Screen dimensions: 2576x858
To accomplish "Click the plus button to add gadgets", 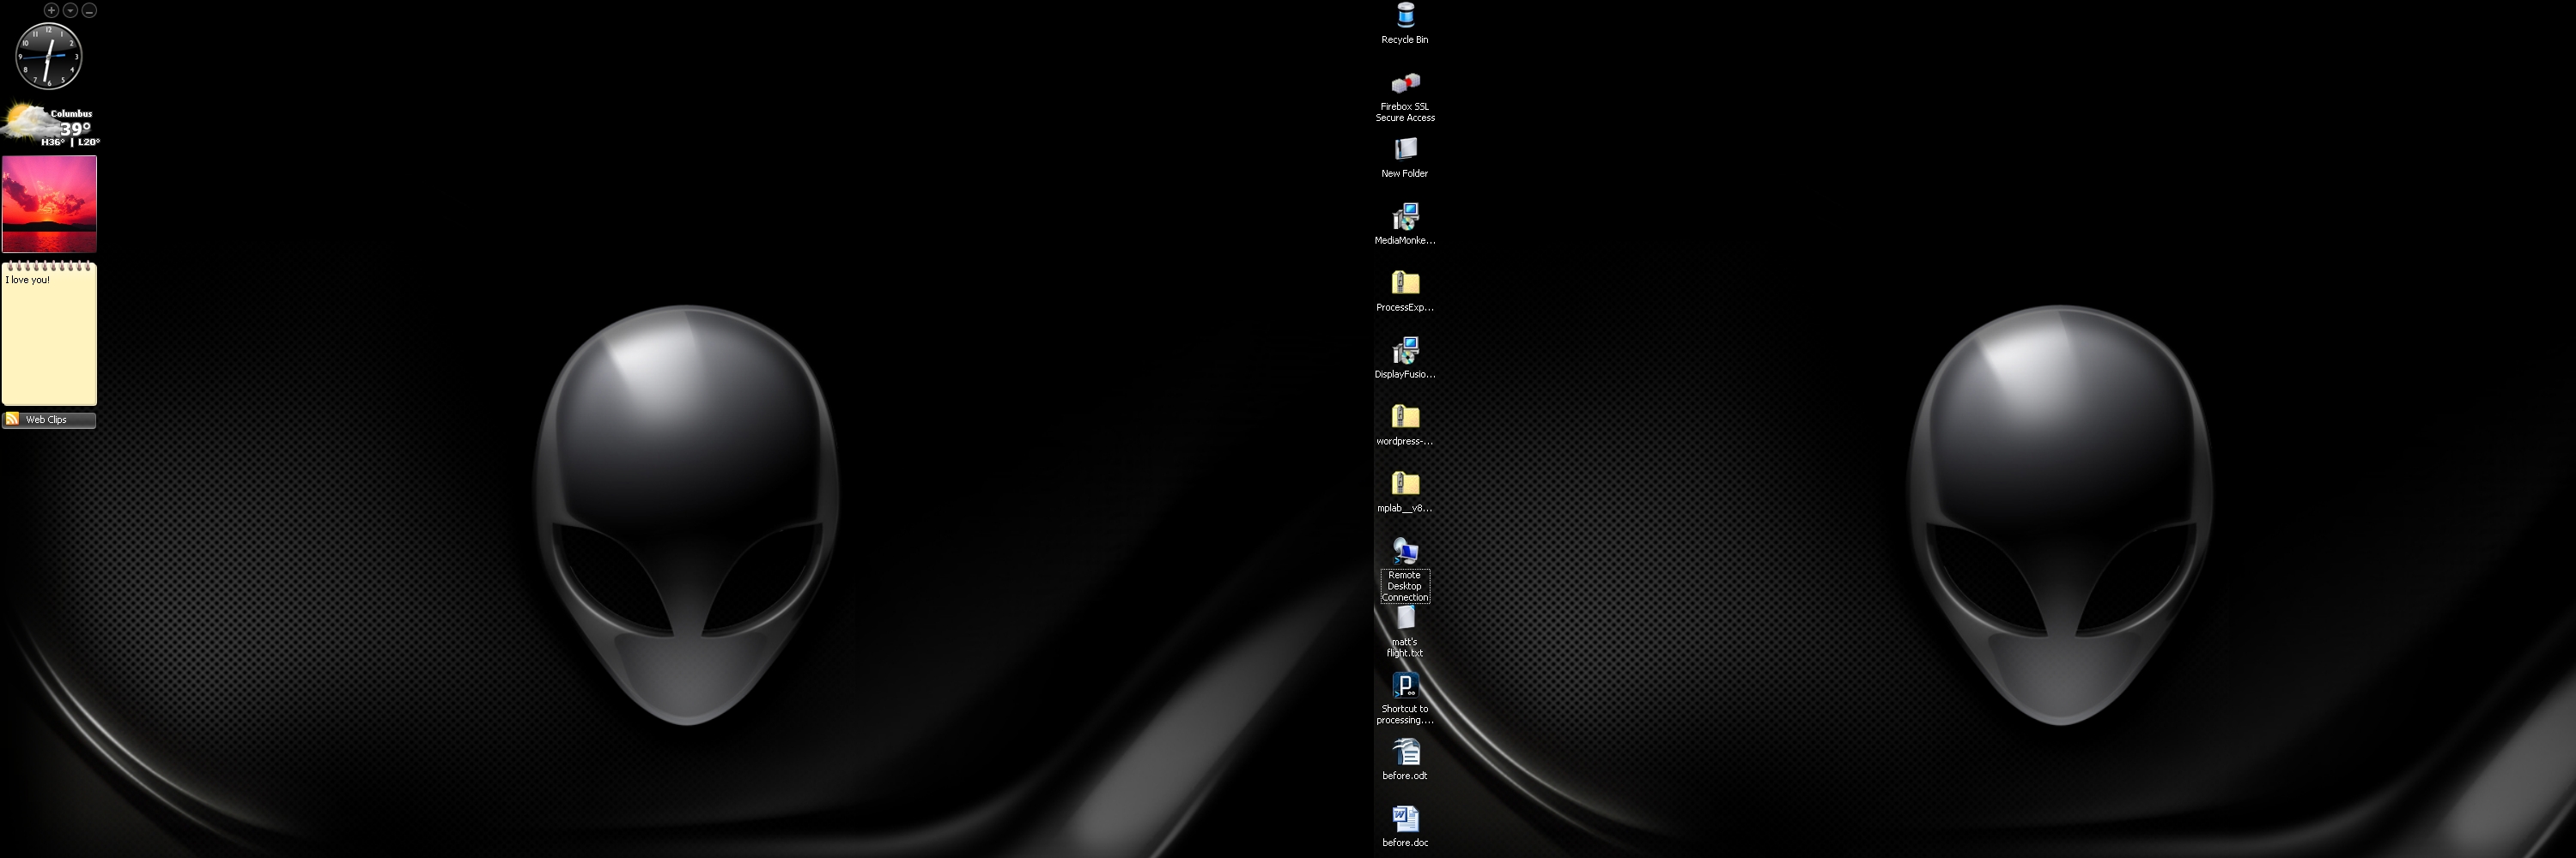I will [x=51, y=10].
